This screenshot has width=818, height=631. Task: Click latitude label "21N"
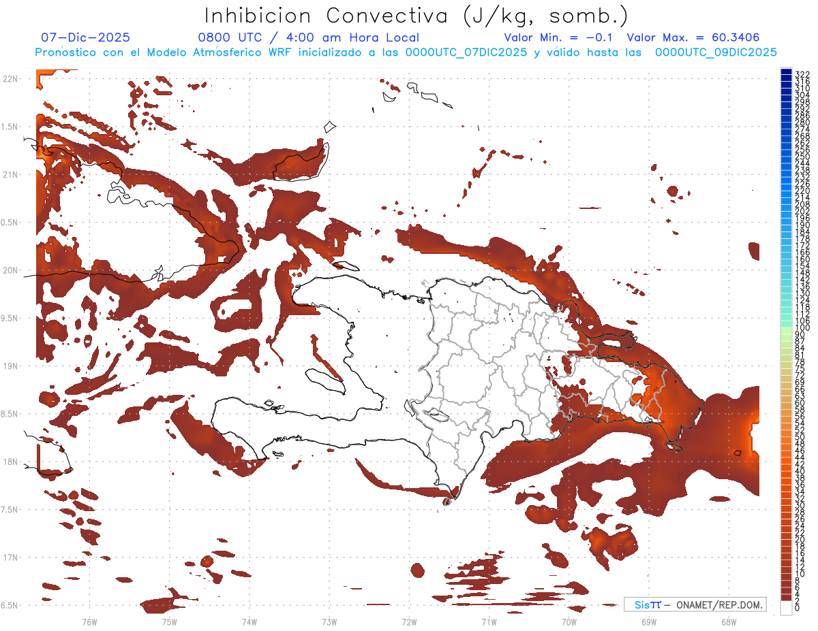tap(10, 174)
